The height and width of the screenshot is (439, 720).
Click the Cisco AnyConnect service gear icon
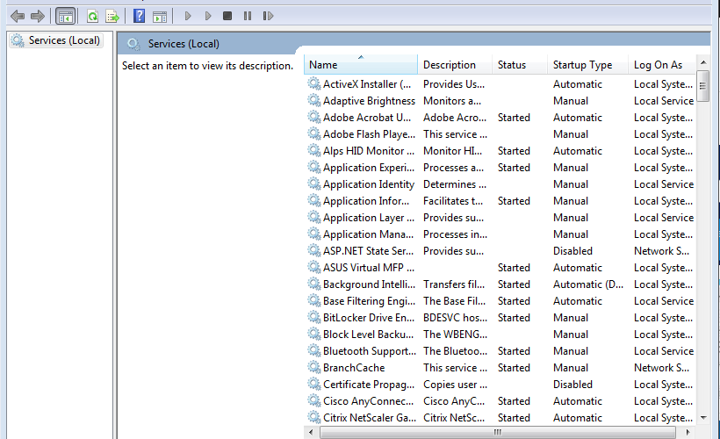[314, 401]
